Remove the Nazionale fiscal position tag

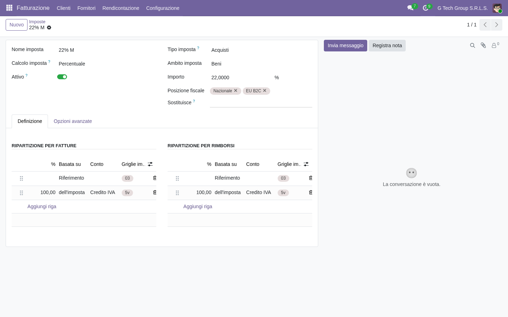click(236, 91)
